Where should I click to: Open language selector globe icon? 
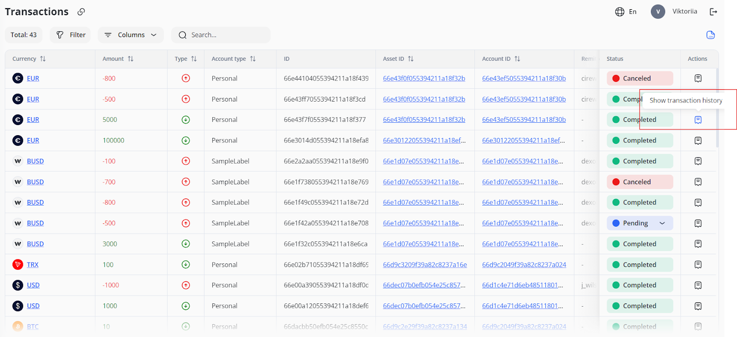(x=620, y=12)
